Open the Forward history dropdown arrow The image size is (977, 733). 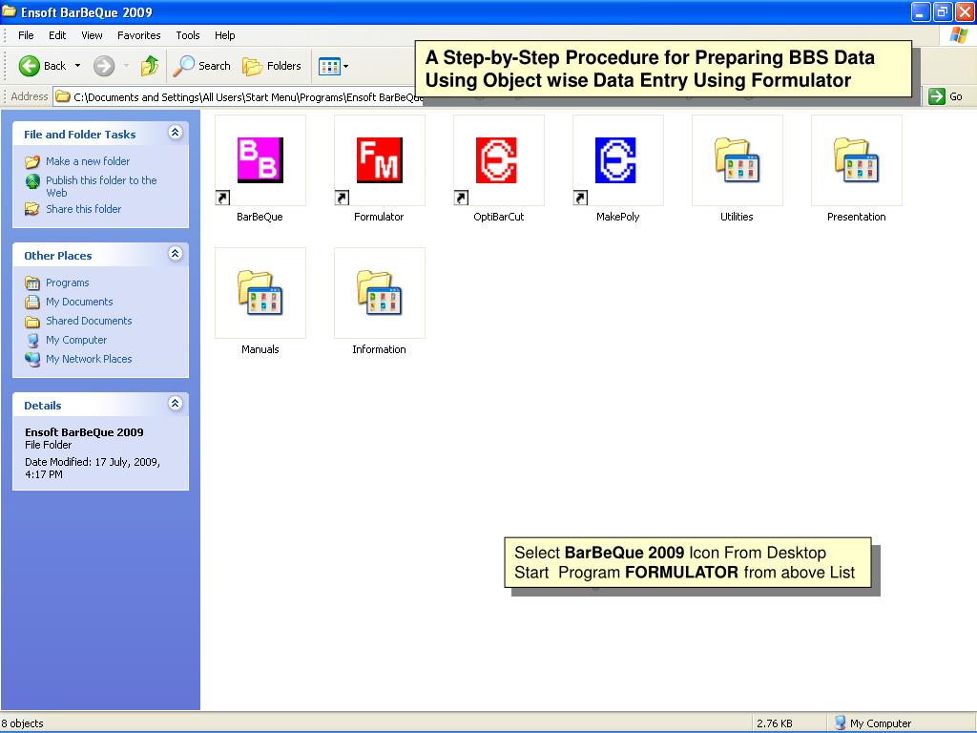[x=126, y=66]
